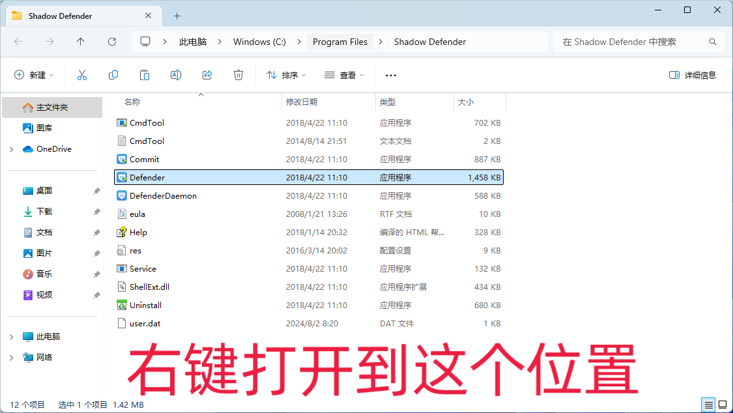The image size is (733, 413).
Task: Sort by 修改日期 column header
Action: [x=302, y=102]
